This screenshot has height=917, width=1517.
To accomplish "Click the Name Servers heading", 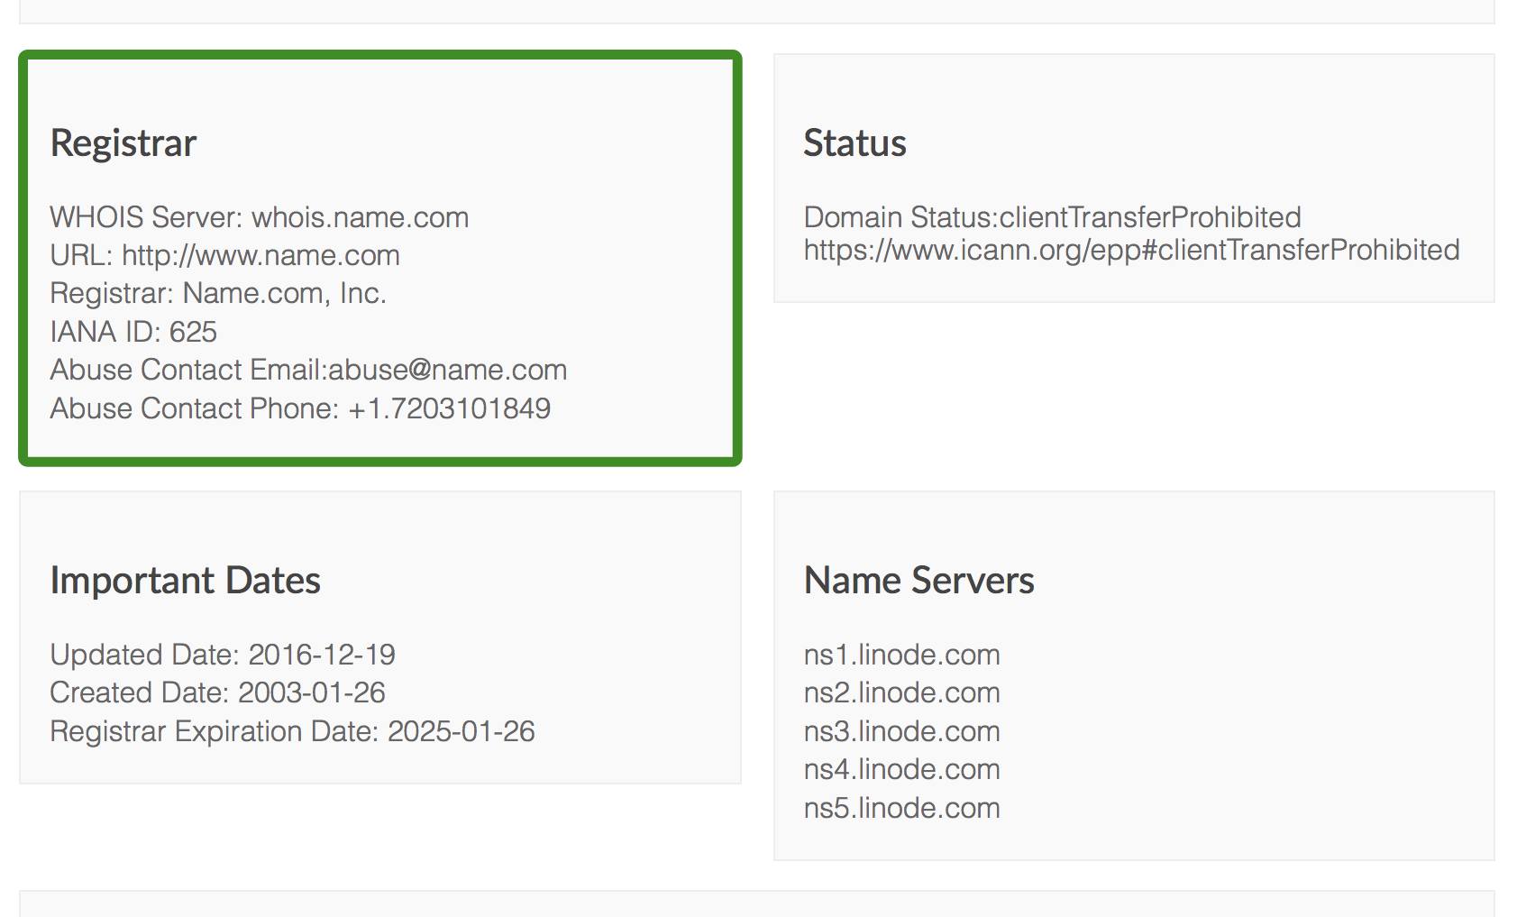I will (x=918, y=581).
